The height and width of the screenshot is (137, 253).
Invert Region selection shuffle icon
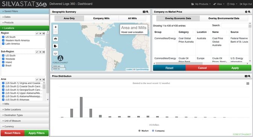[44, 33]
